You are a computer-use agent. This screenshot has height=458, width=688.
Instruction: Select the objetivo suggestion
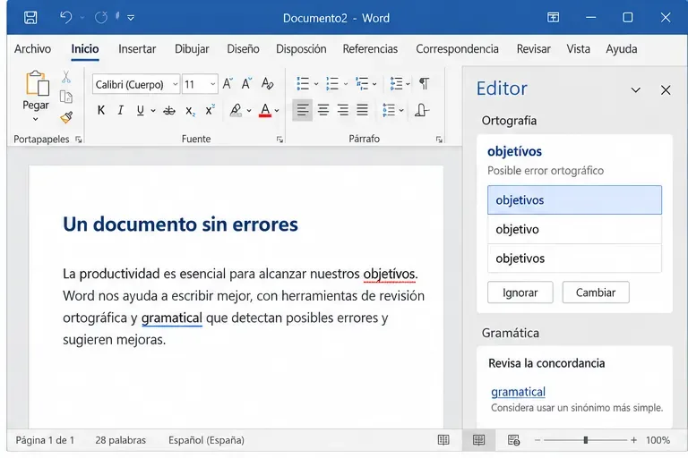(574, 229)
